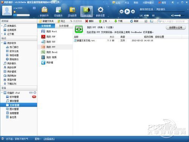
Task: Open 我的 视频 category
Action: click(x=55, y=57)
